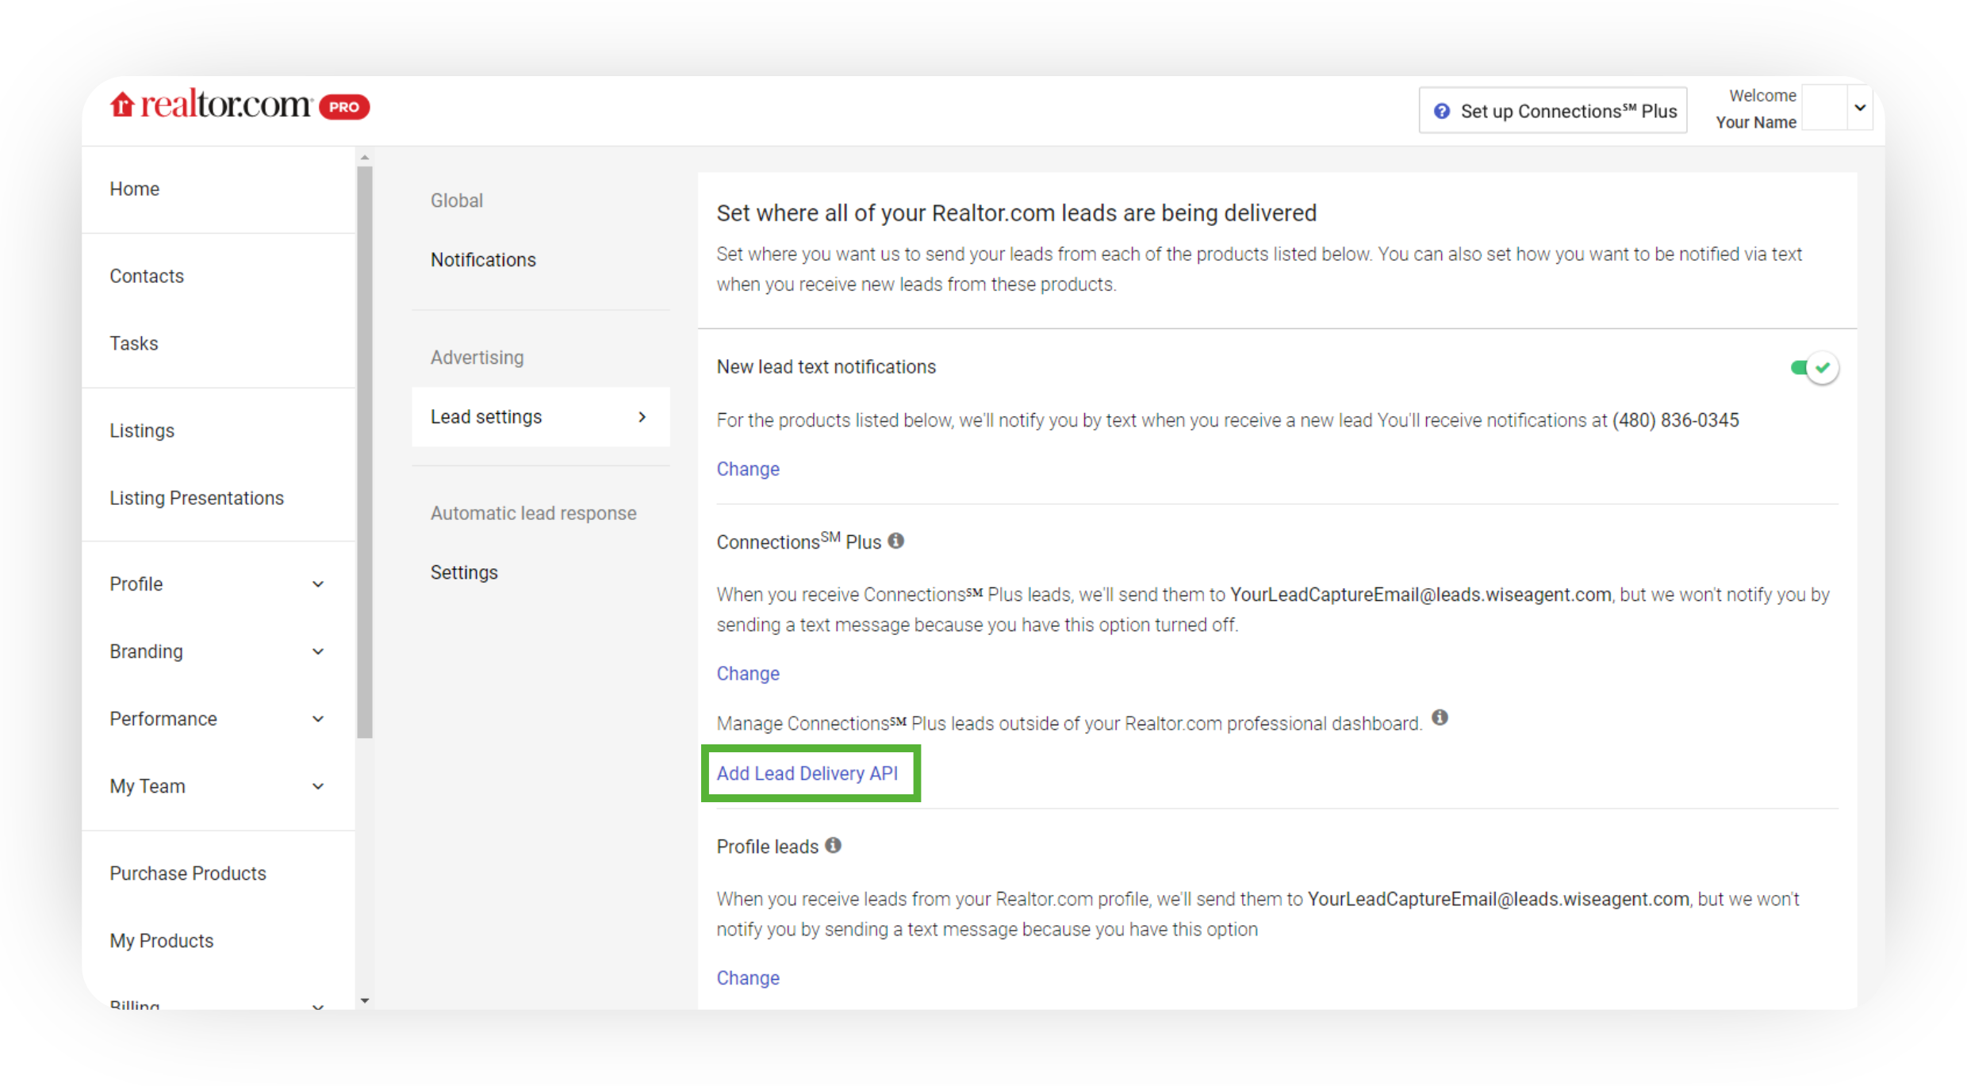Click the realtor.com PRO logo
The height and width of the screenshot is (1086, 1967).
tap(240, 105)
